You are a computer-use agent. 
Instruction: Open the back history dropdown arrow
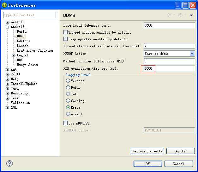point(174,15)
